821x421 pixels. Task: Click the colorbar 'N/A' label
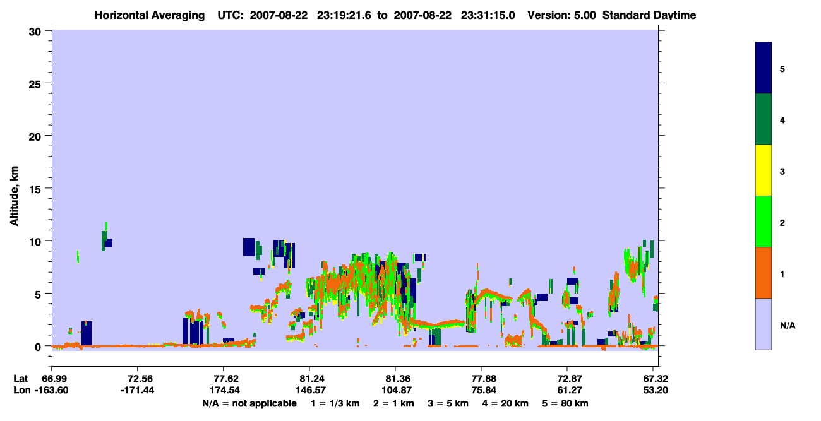(788, 325)
